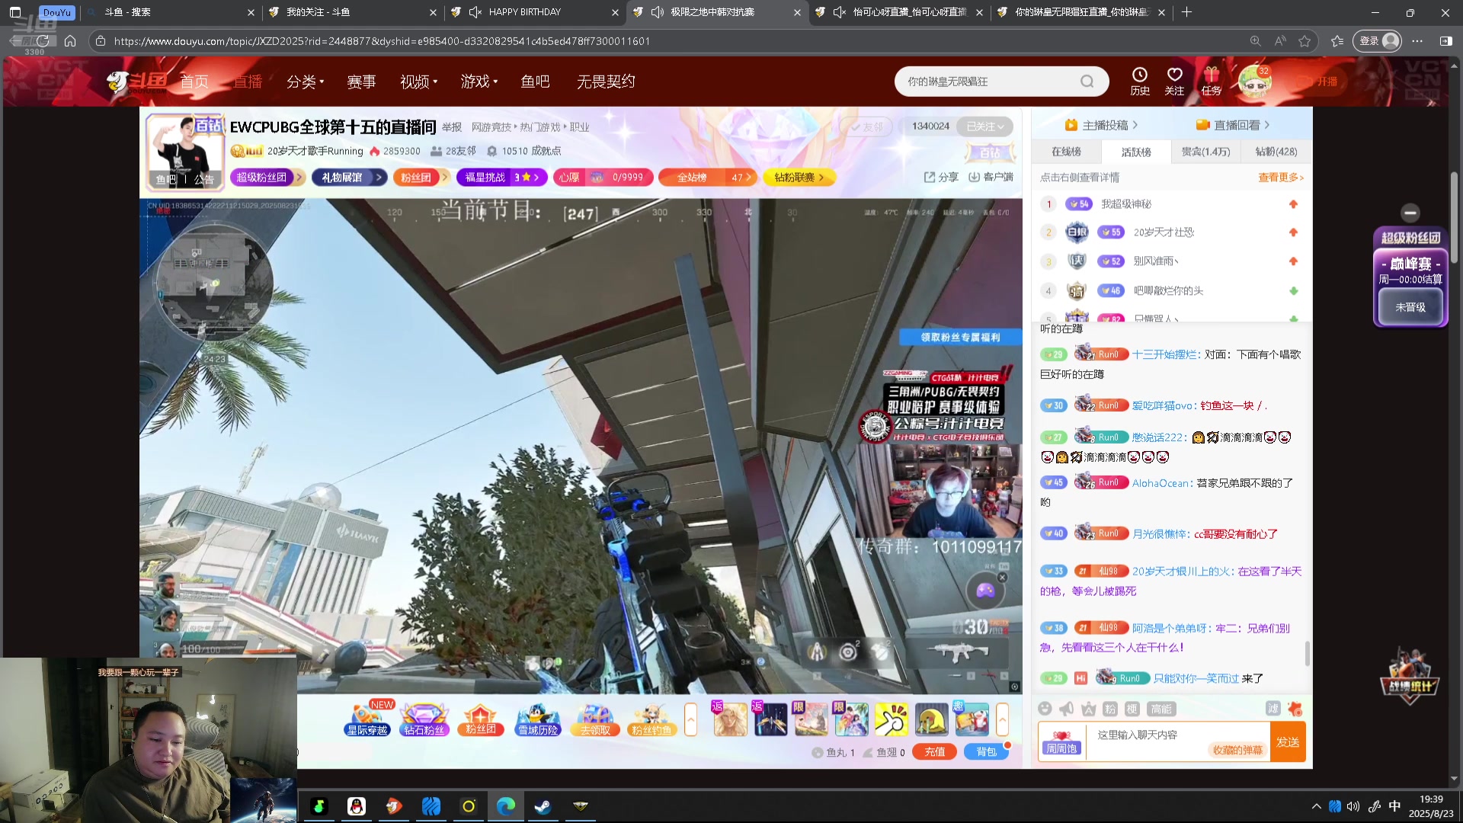The height and width of the screenshot is (823, 1463).
Task: Open the 关注 heart icon
Action: coord(1174,81)
